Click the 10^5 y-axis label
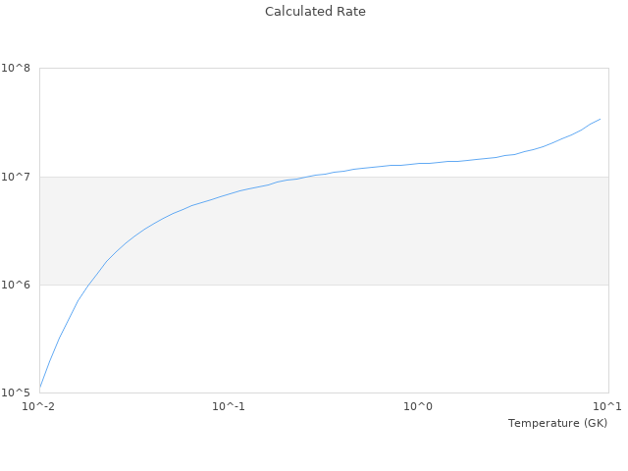This screenshot has width=628, height=471. point(18,392)
